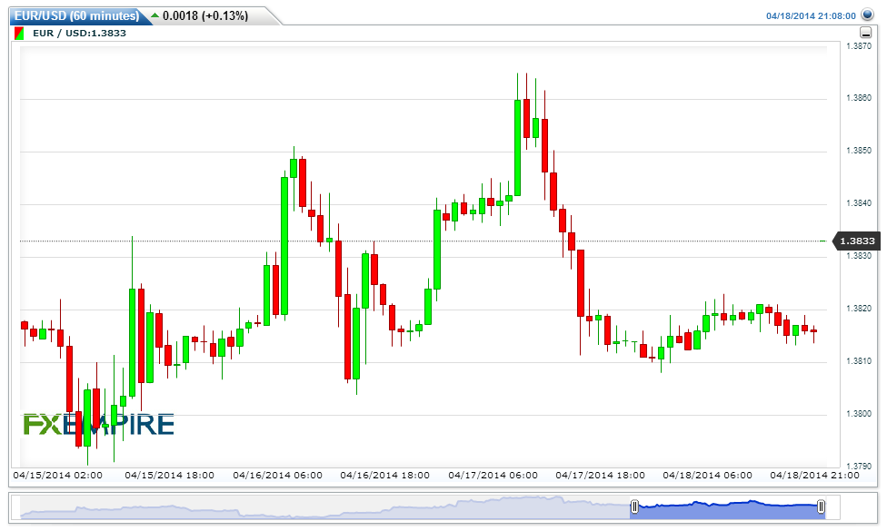
Task: Collapse the chart with the minimize box icon
Action: (x=865, y=33)
